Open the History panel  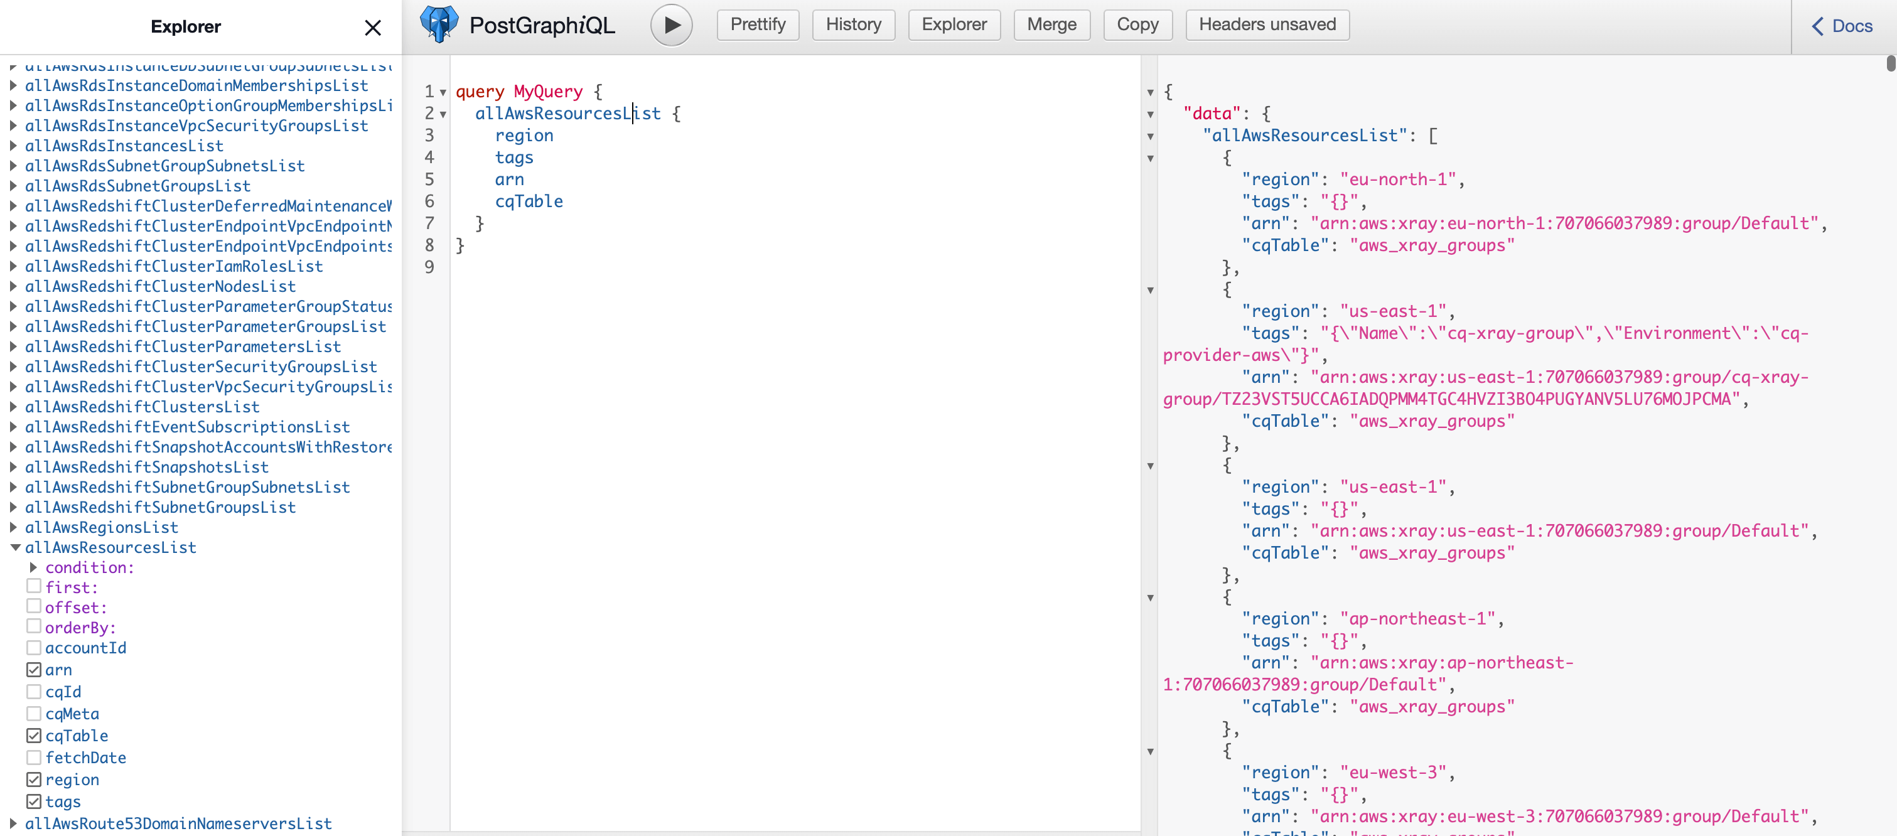(852, 25)
